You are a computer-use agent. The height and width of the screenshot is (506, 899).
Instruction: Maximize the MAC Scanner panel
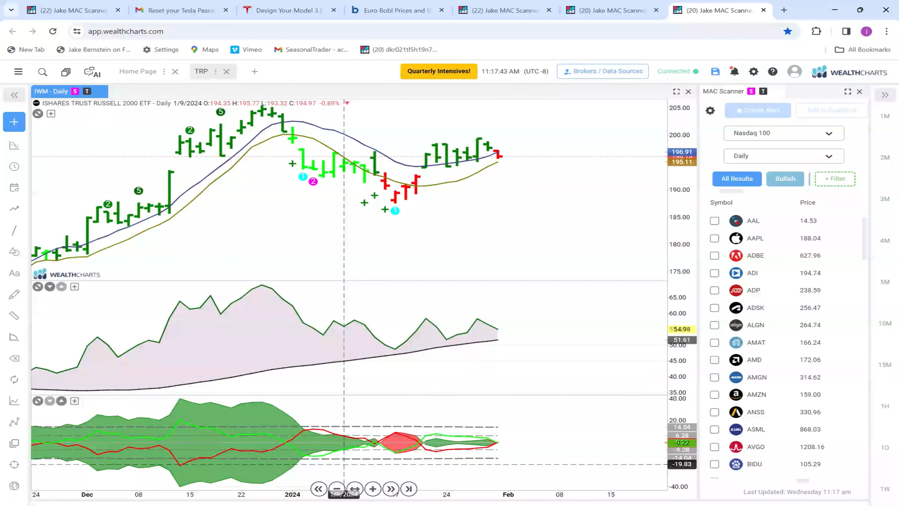(847, 91)
